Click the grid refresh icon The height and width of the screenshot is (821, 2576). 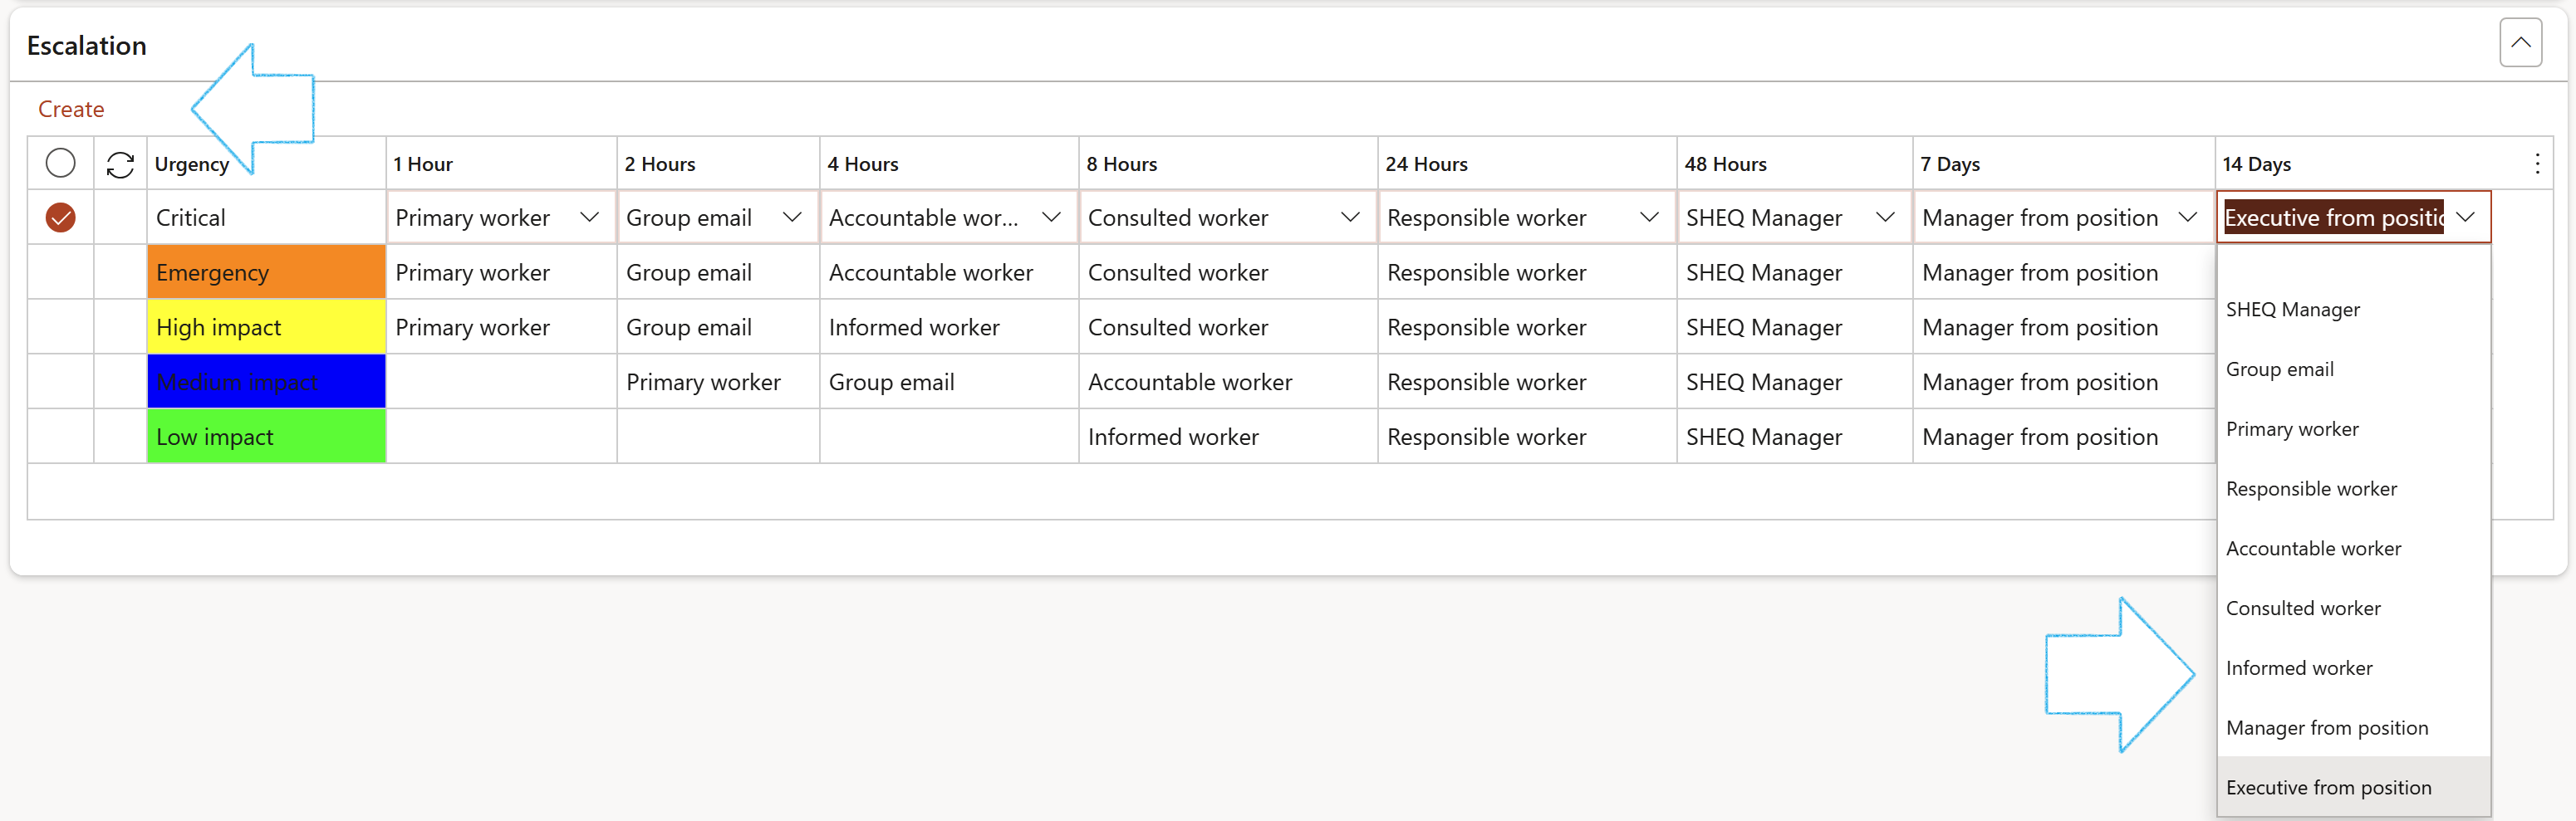(120, 164)
